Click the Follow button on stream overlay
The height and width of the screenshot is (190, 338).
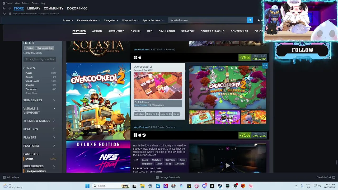(x=303, y=50)
